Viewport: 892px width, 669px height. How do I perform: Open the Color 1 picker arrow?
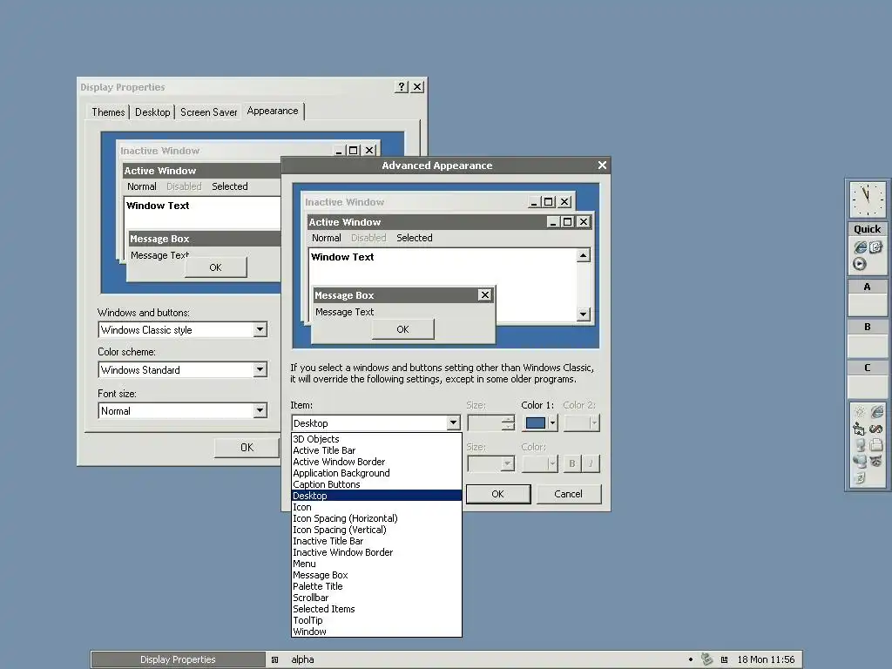click(552, 422)
